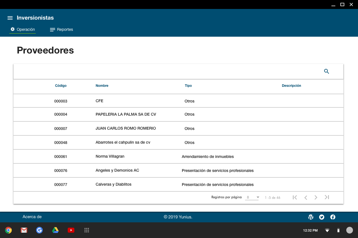
Task: Switch to the Operación tab
Action: coord(23,29)
